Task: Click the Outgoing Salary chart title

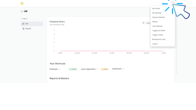Action: tap(57, 22)
